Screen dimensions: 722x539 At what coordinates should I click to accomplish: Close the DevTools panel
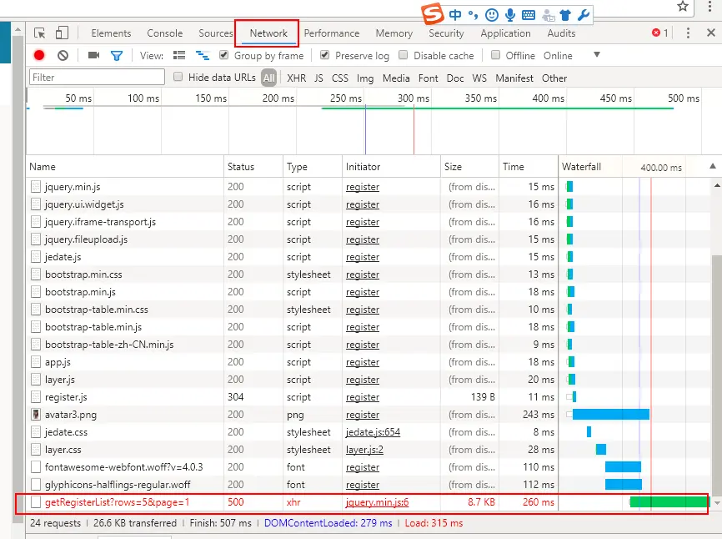(711, 33)
